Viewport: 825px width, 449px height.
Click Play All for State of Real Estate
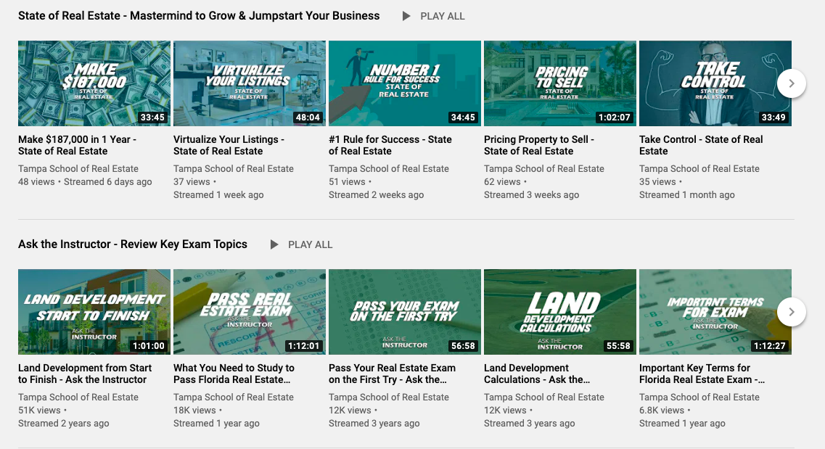pos(434,16)
